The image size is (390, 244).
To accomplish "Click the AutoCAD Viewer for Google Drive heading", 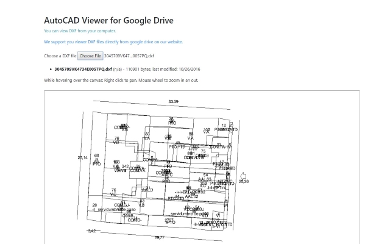I will (108, 20).
